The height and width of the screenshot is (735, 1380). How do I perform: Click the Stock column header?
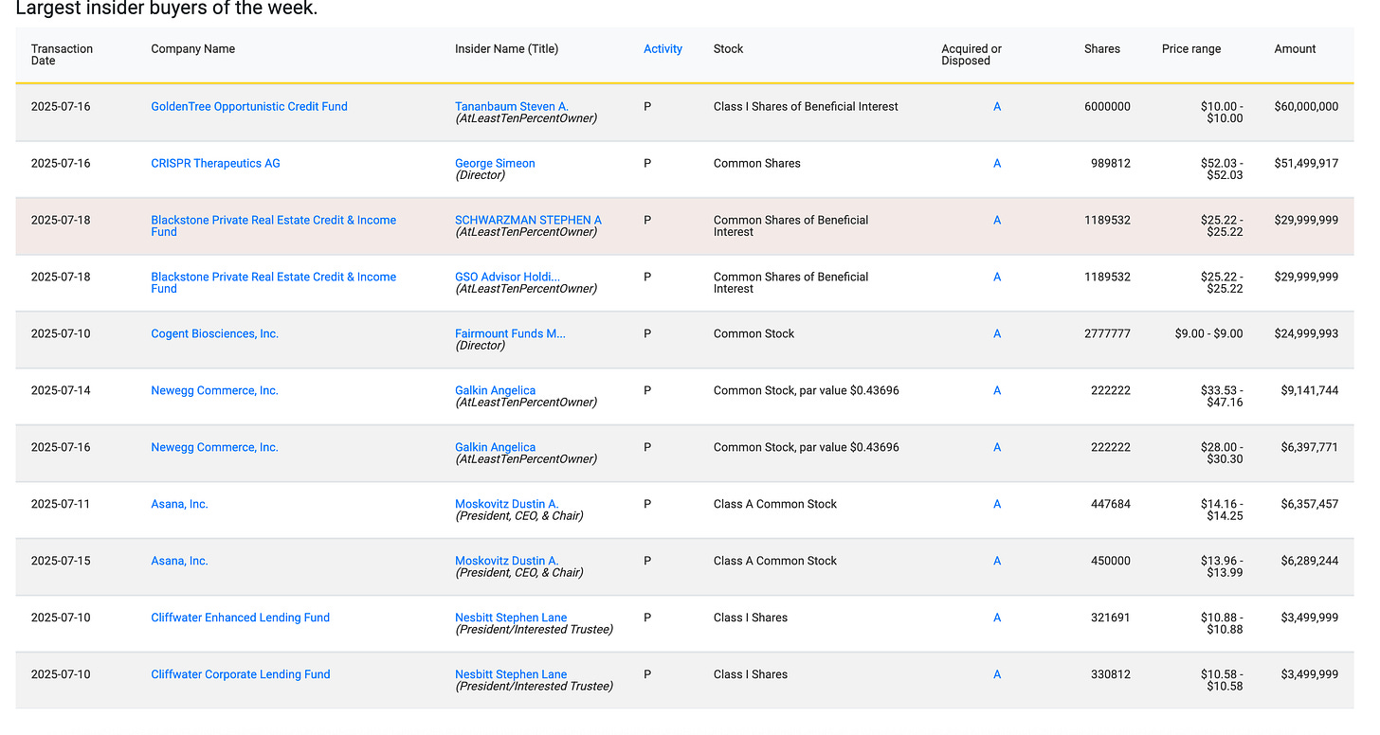tap(728, 49)
